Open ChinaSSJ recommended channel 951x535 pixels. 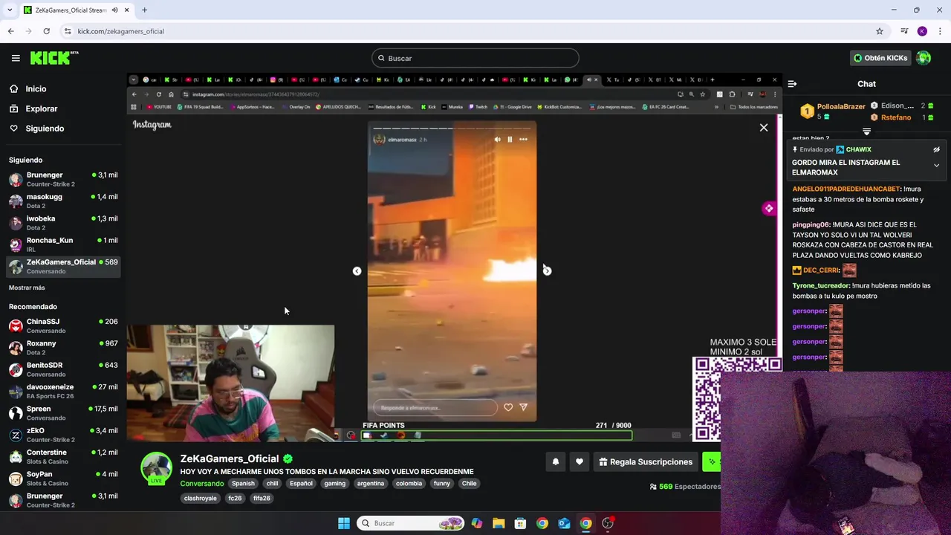point(63,325)
